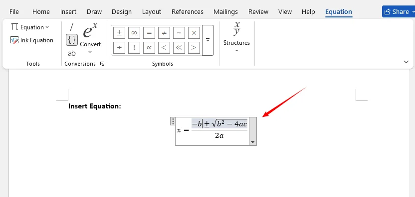415x197 pixels.
Task: Insert the factorial exclamation symbol
Action: point(134,48)
